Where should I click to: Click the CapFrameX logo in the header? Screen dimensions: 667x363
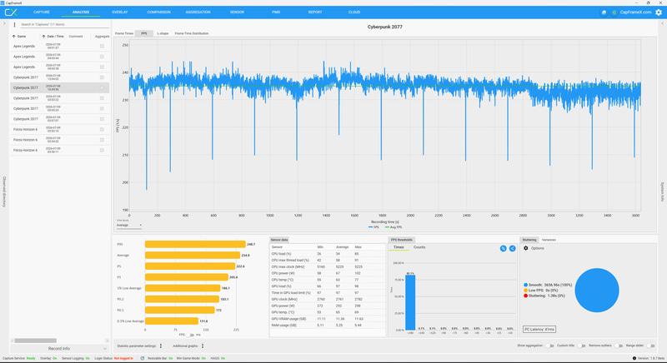(x=11, y=12)
